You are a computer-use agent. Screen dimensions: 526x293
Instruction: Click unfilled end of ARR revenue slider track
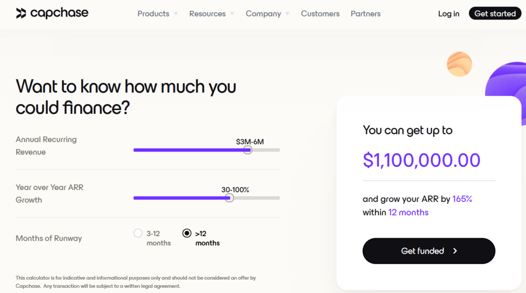[x=266, y=150]
